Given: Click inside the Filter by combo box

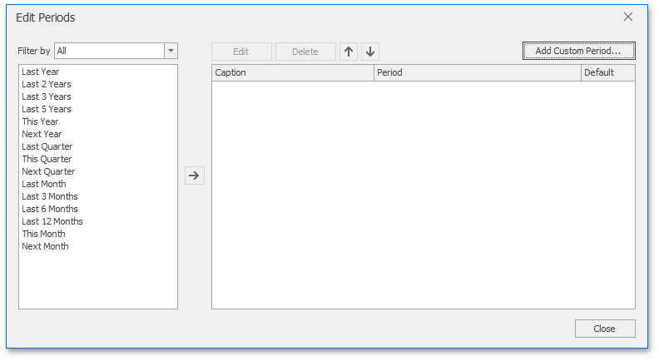Looking at the screenshot, I should coord(109,51).
